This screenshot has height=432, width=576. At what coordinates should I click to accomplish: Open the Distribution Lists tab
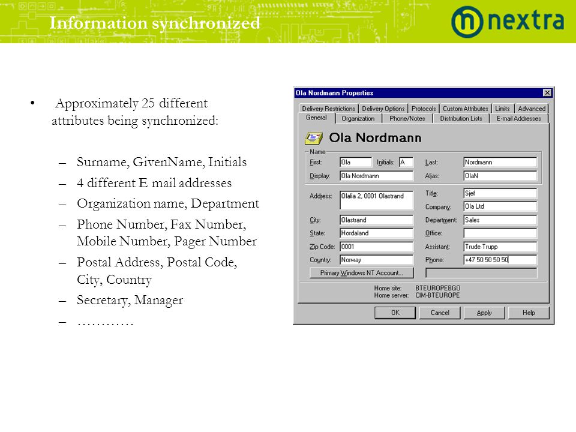tap(461, 119)
